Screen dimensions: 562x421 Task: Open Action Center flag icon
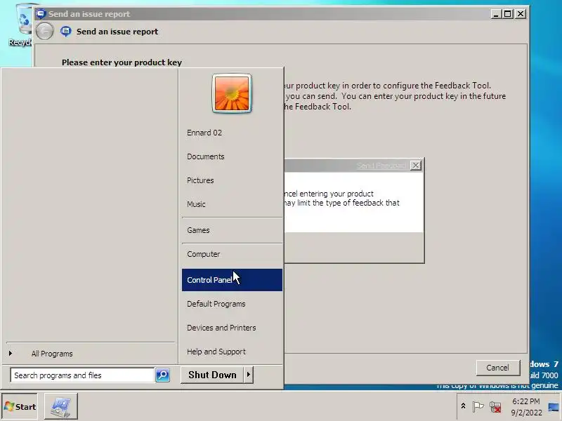pyautogui.click(x=478, y=407)
